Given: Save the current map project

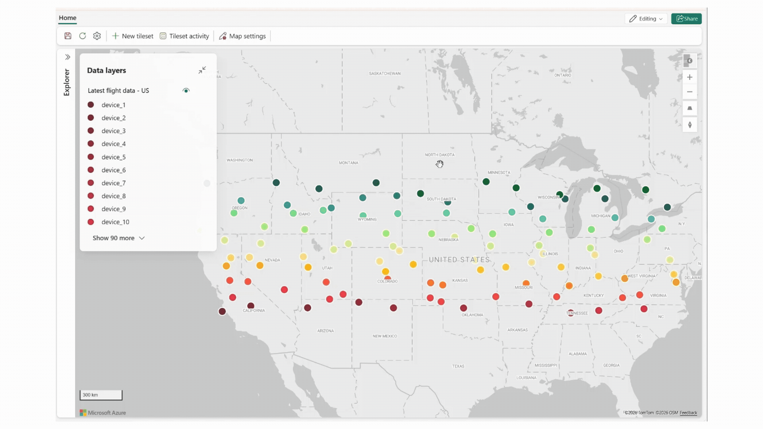Looking at the screenshot, I should tap(68, 36).
